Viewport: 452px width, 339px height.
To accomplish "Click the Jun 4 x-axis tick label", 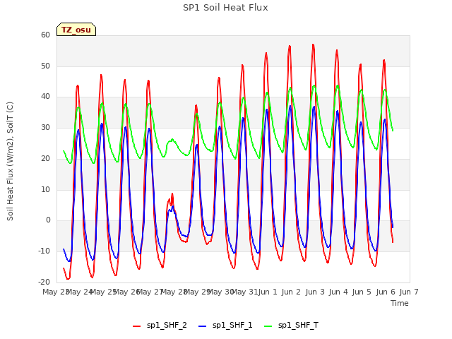I will click(338, 292).
